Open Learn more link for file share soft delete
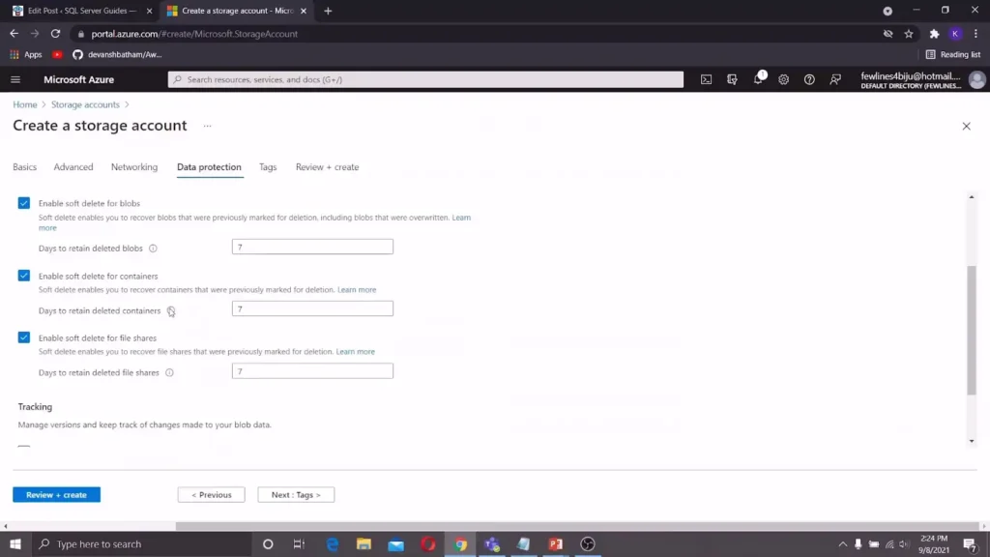The image size is (990, 557). point(356,352)
